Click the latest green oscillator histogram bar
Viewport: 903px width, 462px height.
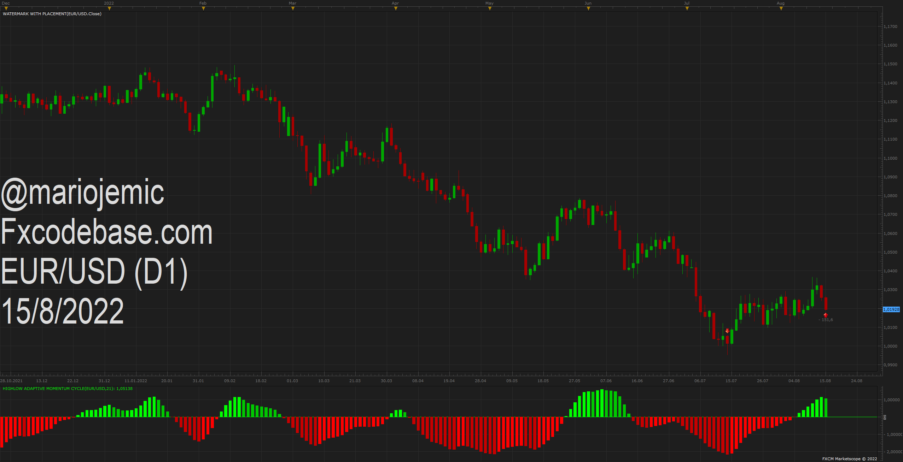826,408
